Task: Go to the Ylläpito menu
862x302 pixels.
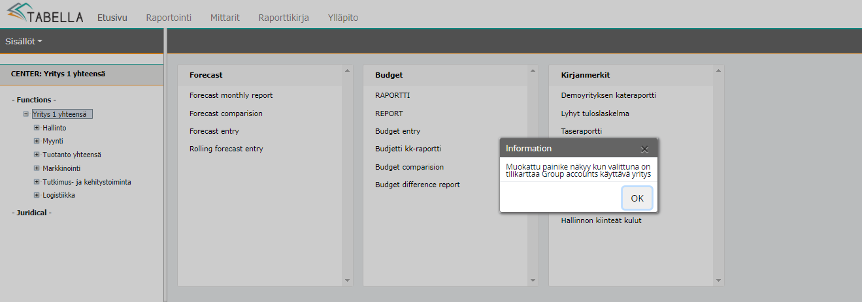Action: pos(343,18)
